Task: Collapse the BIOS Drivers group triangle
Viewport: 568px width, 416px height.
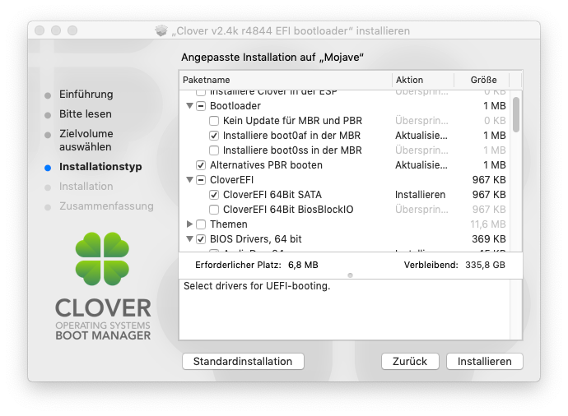Action: click(x=189, y=238)
